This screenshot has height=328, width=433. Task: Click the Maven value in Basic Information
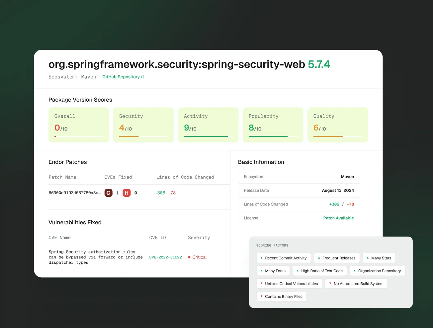click(347, 177)
